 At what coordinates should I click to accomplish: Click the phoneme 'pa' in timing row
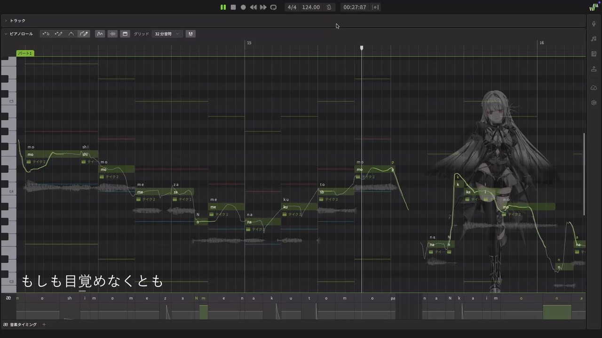click(x=393, y=298)
